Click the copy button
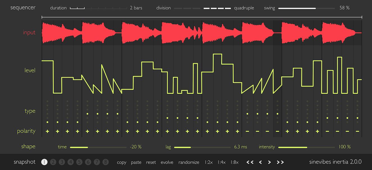The height and width of the screenshot is (170, 372). 122,162
